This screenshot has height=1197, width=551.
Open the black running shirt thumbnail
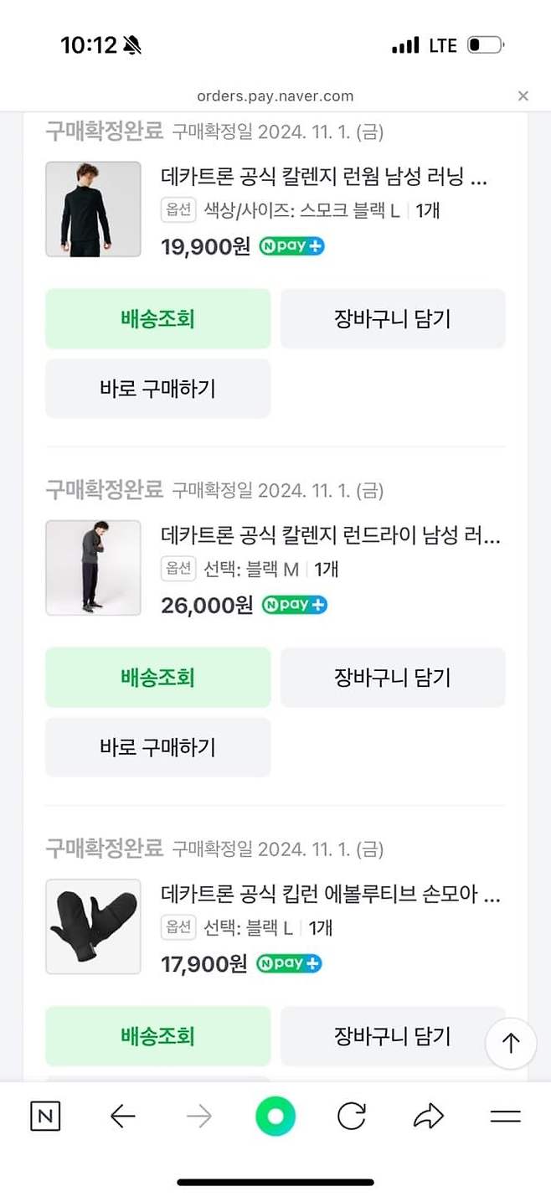tap(93, 209)
